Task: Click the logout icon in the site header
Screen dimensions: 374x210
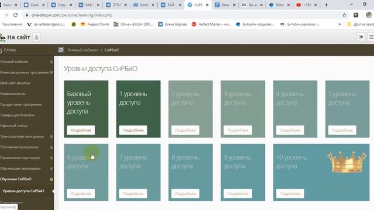Action: point(361,37)
